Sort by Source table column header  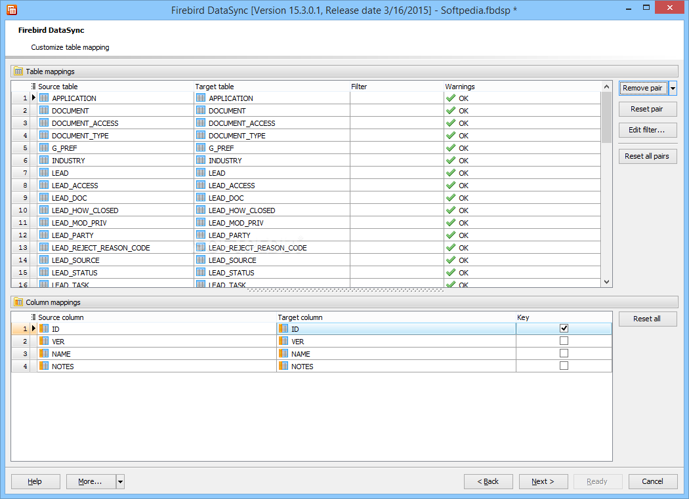[115, 87]
